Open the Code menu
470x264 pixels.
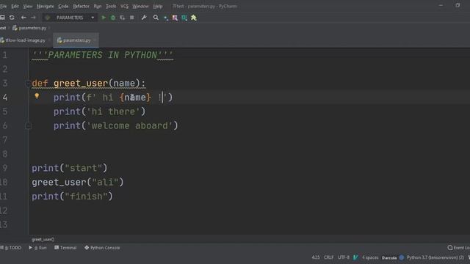(x=63, y=6)
